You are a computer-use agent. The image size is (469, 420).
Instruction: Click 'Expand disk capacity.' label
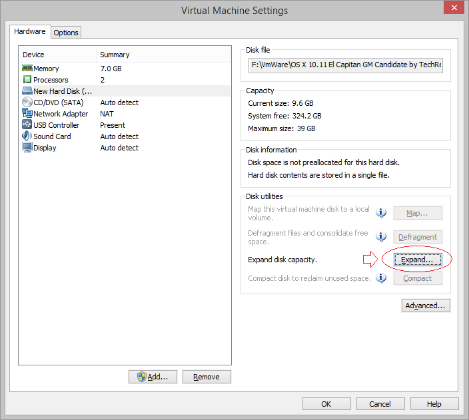click(x=282, y=260)
